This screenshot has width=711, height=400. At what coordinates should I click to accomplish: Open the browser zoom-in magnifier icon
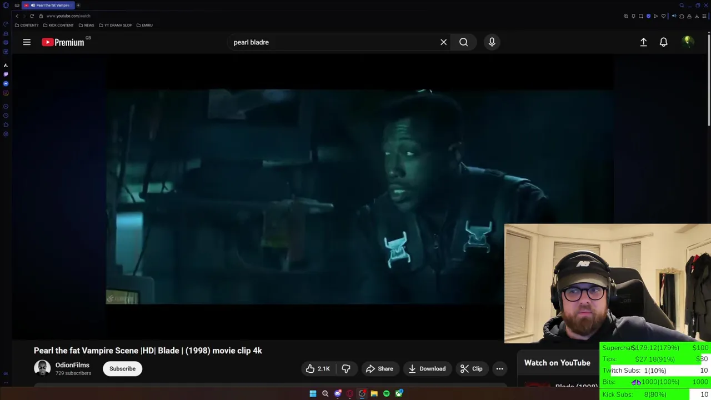tap(626, 16)
